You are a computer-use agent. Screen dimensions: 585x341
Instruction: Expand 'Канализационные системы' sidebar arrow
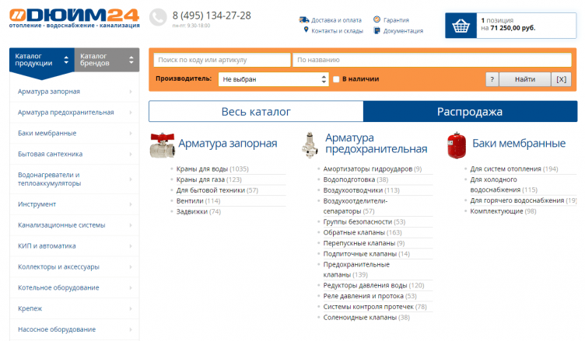tap(131, 225)
